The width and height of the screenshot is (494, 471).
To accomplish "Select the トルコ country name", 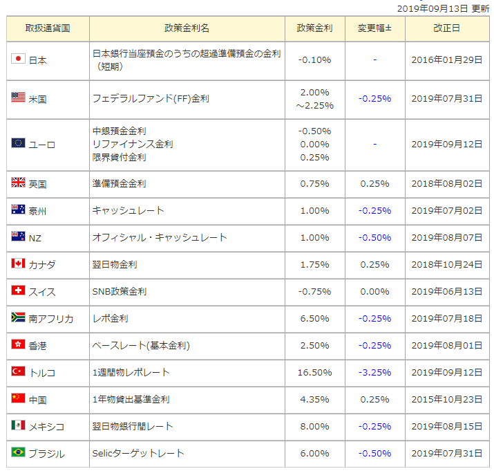I will (x=42, y=373).
